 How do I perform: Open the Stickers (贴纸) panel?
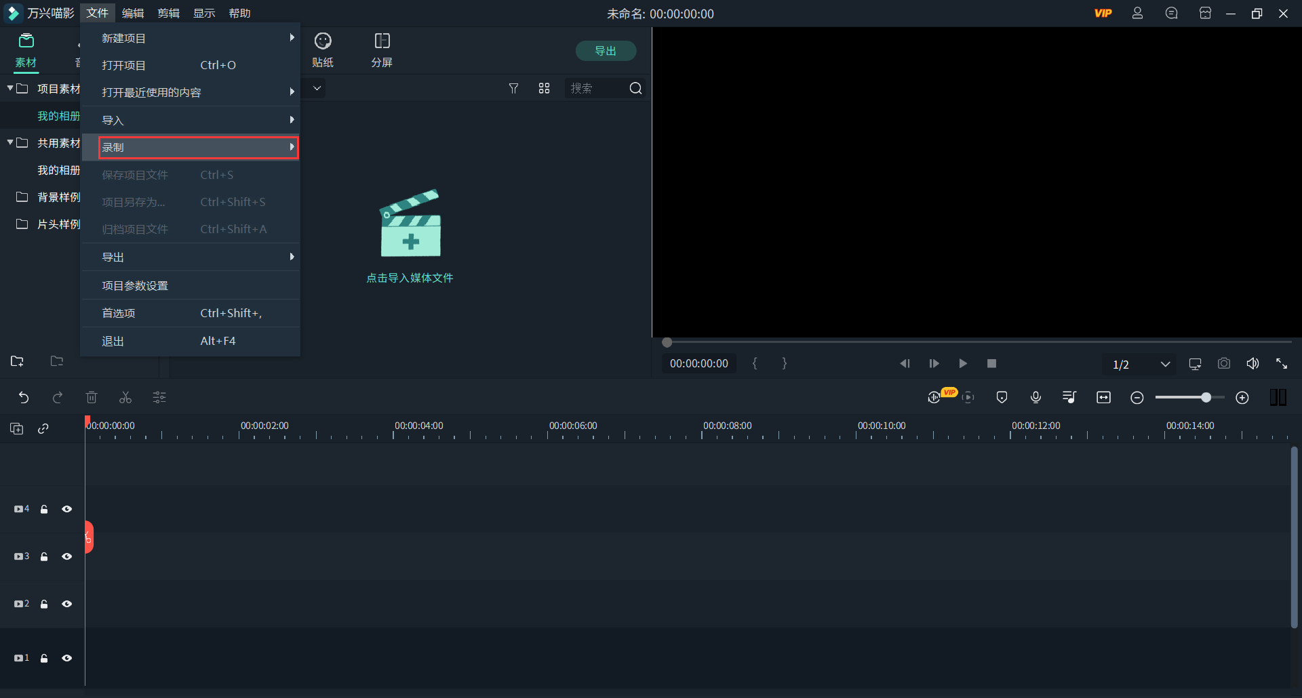click(x=323, y=49)
